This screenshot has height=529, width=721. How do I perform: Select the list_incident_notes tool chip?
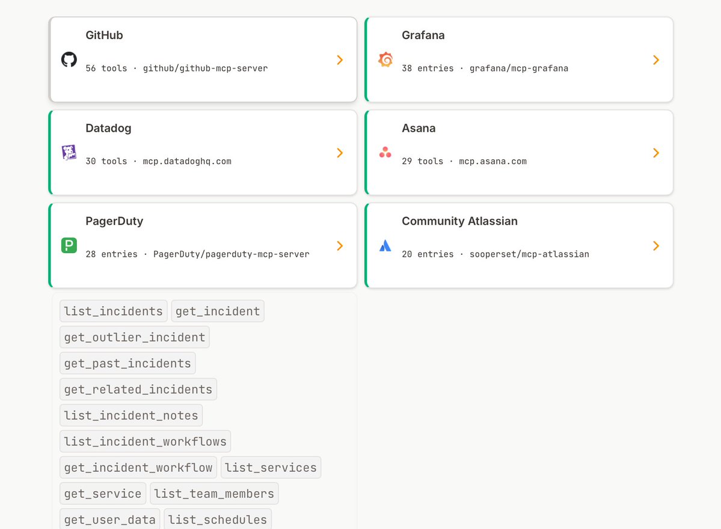(x=131, y=415)
